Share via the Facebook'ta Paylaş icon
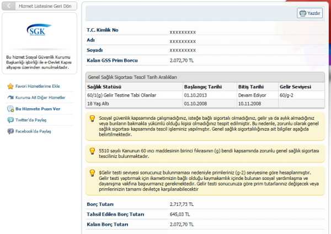This screenshot has height=234, width=331. (x=10, y=131)
